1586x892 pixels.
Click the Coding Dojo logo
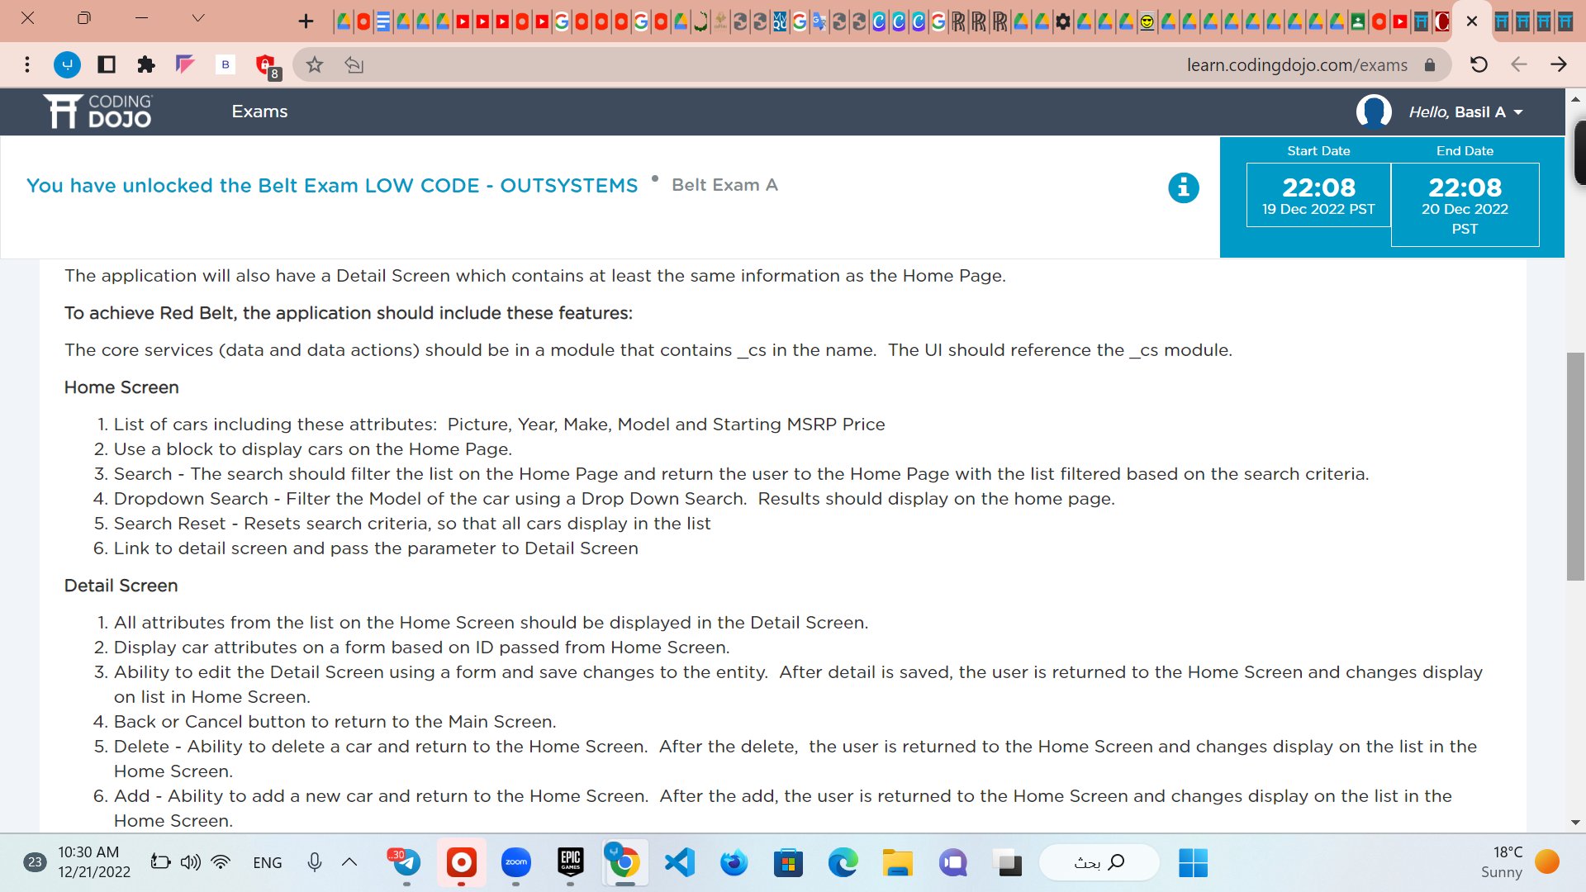point(98,111)
